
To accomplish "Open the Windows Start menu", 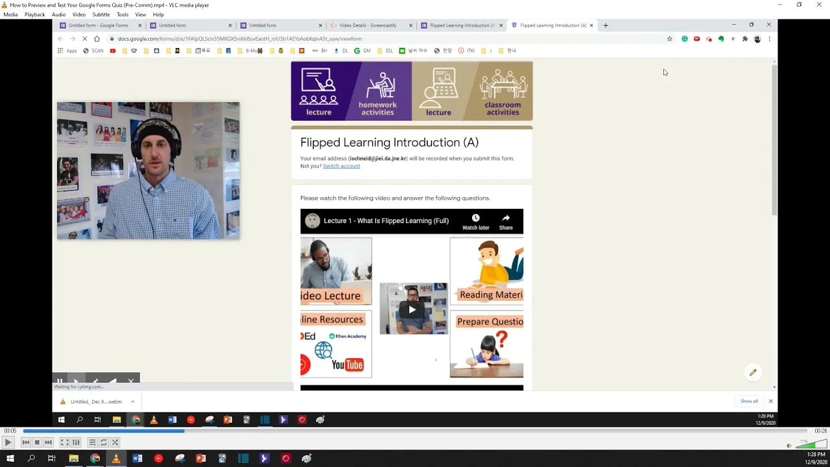I will 10,459.
